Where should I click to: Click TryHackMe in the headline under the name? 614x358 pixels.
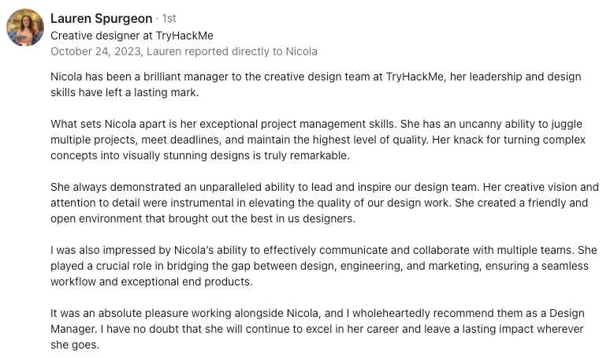coord(184,35)
